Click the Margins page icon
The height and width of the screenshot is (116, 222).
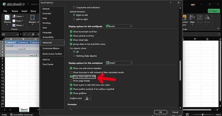(x=32, y=17)
